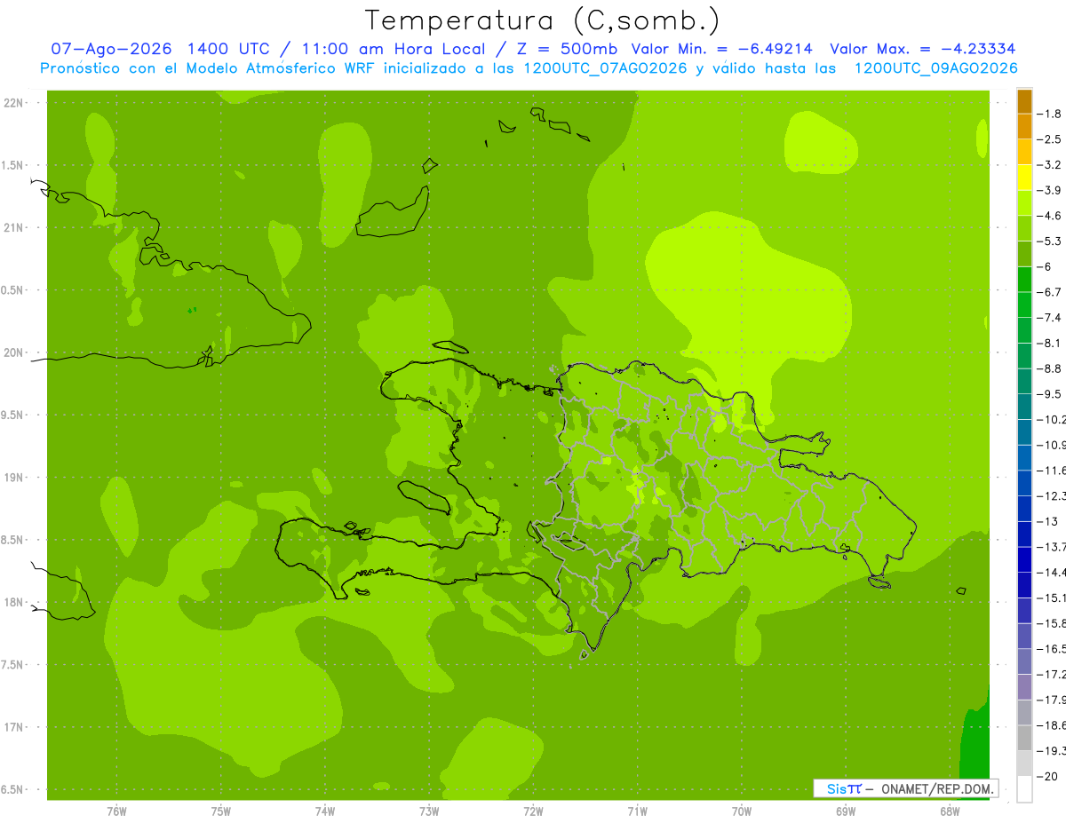Click the '-3.9' legend value
1066x823 pixels.
coord(1049,190)
